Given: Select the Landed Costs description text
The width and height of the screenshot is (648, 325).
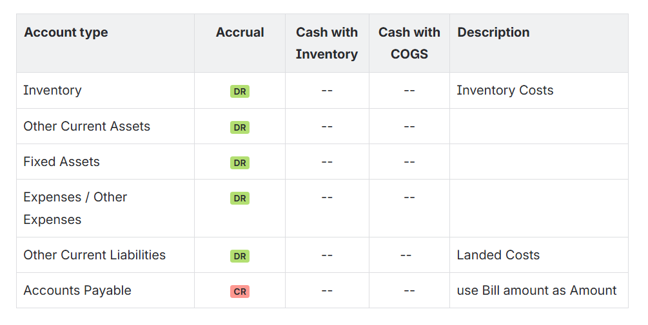Looking at the screenshot, I should tap(498, 255).
